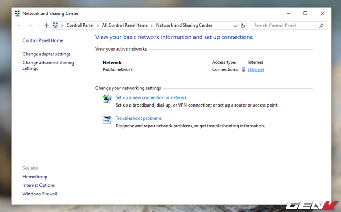This screenshot has height=212, width=341.
Task: Click the new connection setup icon
Action: pos(107,99)
